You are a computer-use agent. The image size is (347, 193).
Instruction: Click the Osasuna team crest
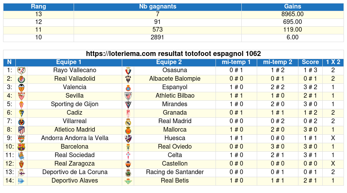(x=128, y=71)
